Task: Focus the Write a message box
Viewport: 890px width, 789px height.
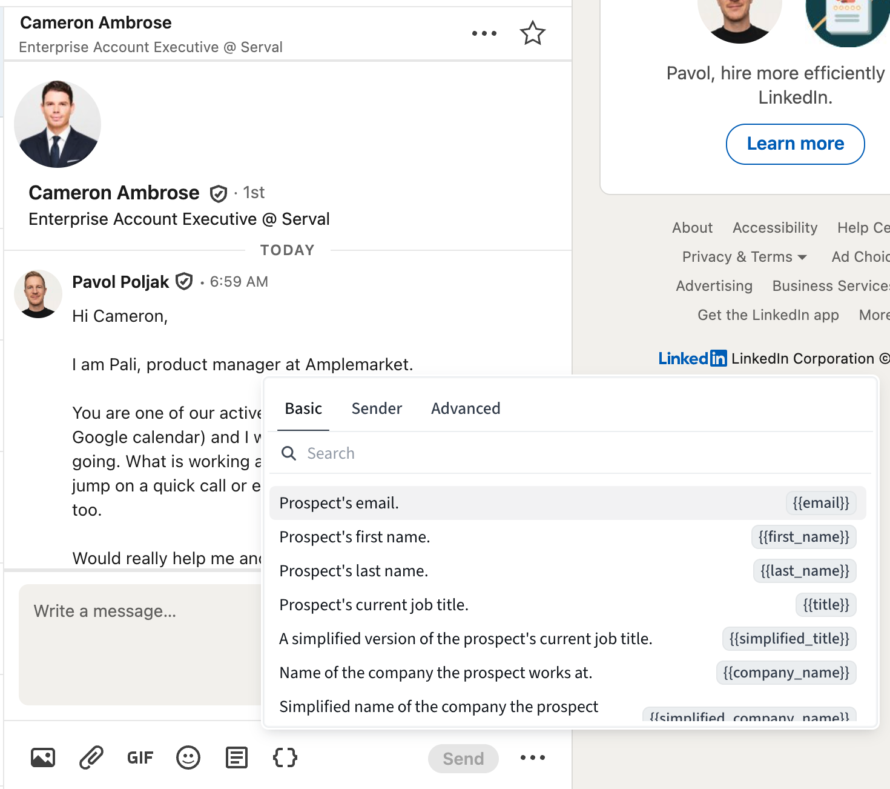Action: [x=140, y=644]
